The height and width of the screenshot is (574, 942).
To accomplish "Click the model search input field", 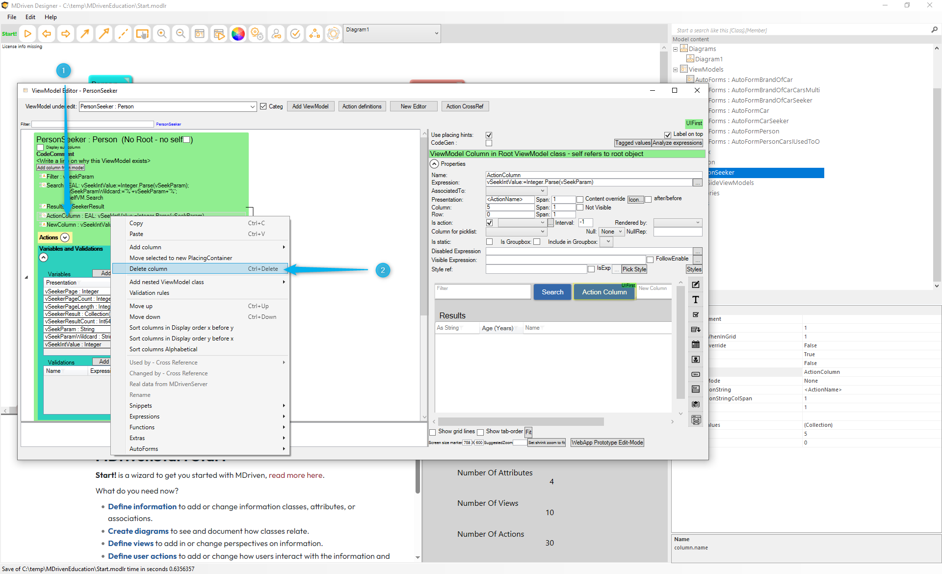I will click(800, 30).
